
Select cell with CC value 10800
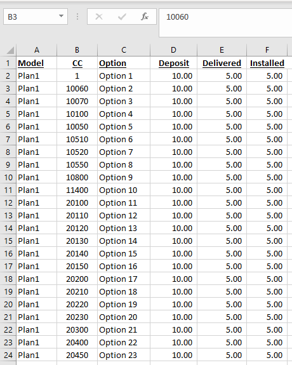pyautogui.click(x=77, y=177)
